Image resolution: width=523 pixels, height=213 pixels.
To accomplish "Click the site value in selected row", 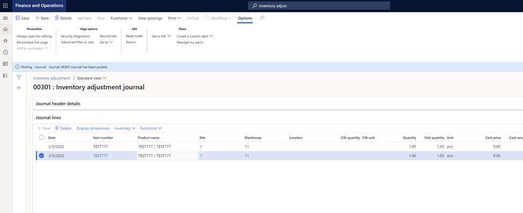I will pos(201,155).
